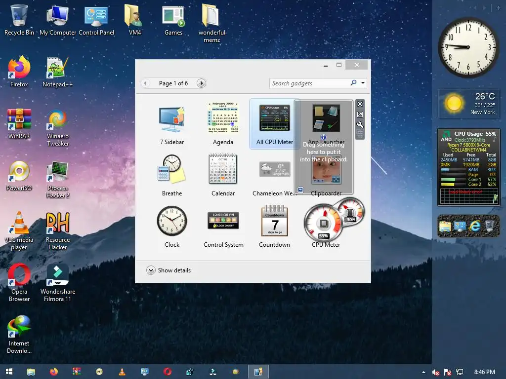Open Opera from the taskbar

pyautogui.click(x=167, y=372)
